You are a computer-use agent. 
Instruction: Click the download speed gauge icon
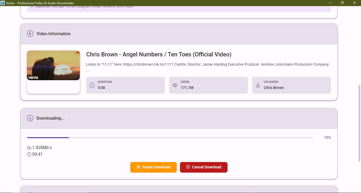[29, 148]
